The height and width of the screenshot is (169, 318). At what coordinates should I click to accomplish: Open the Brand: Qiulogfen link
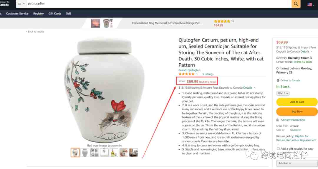point(189,70)
